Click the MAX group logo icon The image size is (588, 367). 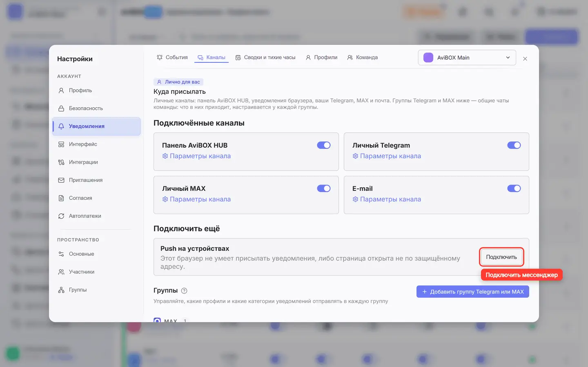click(x=157, y=321)
